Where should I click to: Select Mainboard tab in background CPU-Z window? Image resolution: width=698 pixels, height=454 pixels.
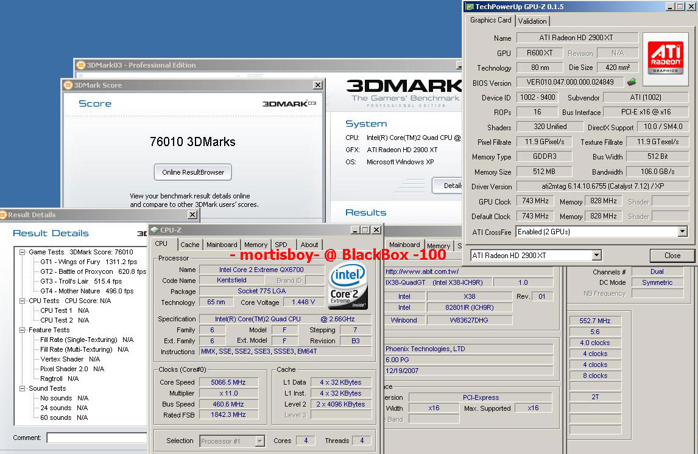404,245
